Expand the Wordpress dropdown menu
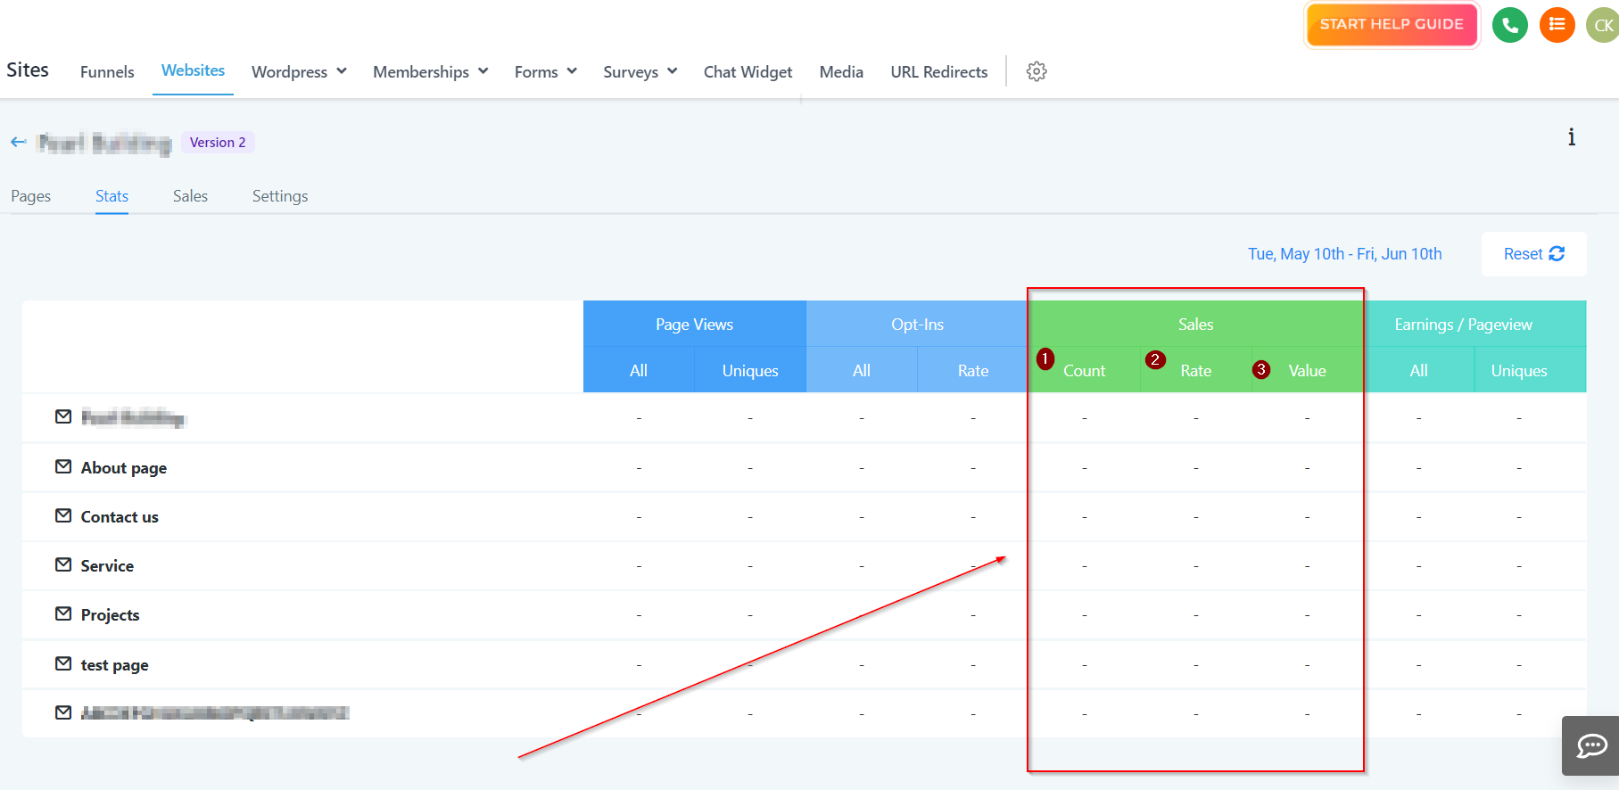Screen dimensions: 1619x790 299,72
